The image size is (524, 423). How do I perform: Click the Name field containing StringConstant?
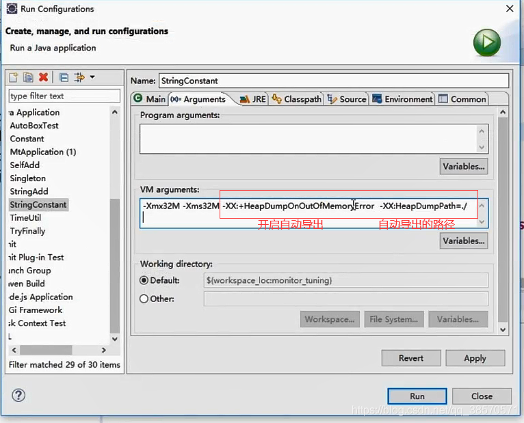pyautogui.click(x=334, y=81)
